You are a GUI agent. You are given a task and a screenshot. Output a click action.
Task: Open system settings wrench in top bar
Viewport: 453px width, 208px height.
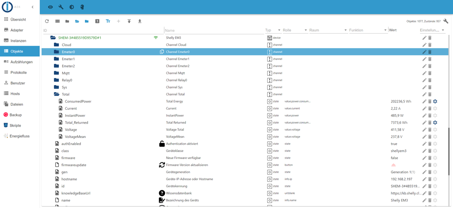pyautogui.click(x=61, y=7)
